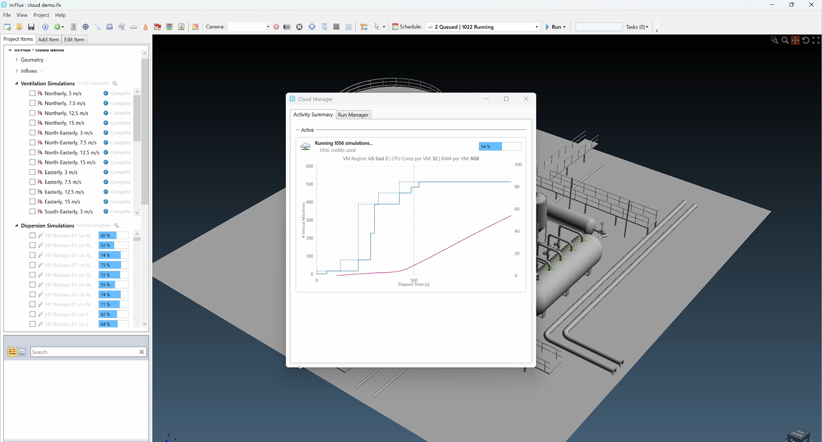Image resolution: width=822 pixels, height=442 pixels.
Task: Select the Activity Summary tab
Action: pos(313,114)
